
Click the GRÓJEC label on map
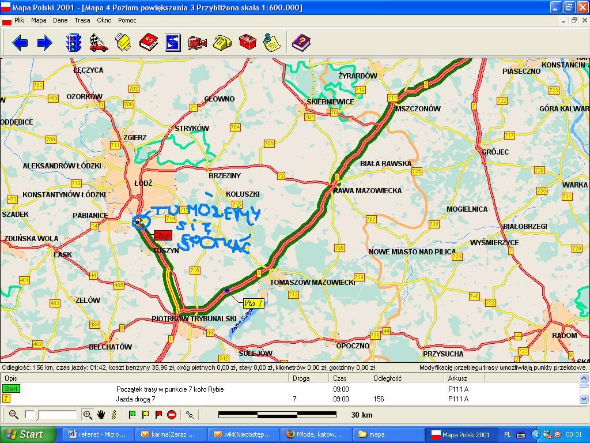(496, 152)
